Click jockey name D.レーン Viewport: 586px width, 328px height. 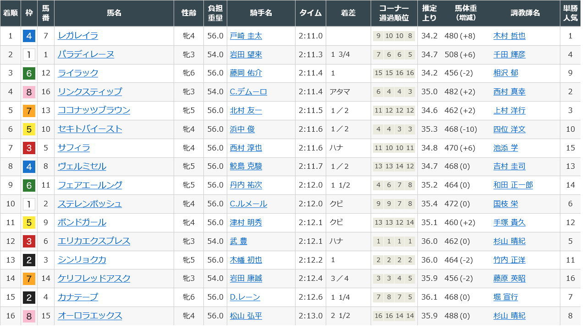coord(245,297)
